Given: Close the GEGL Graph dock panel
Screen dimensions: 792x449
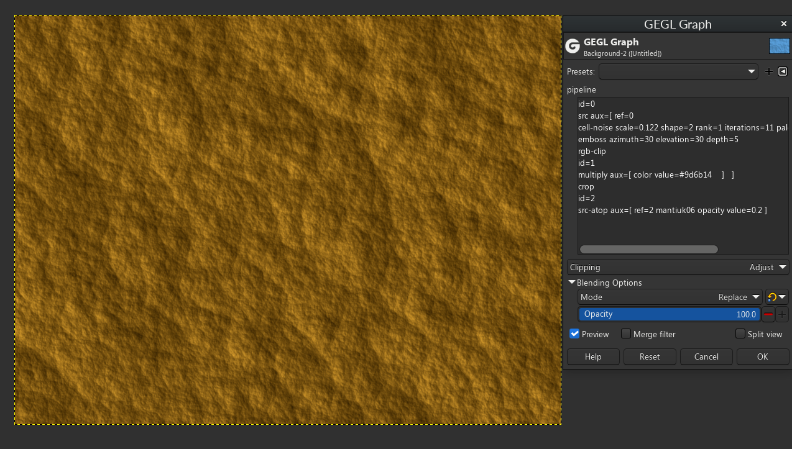Looking at the screenshot, I should click(x=784, y=24).
